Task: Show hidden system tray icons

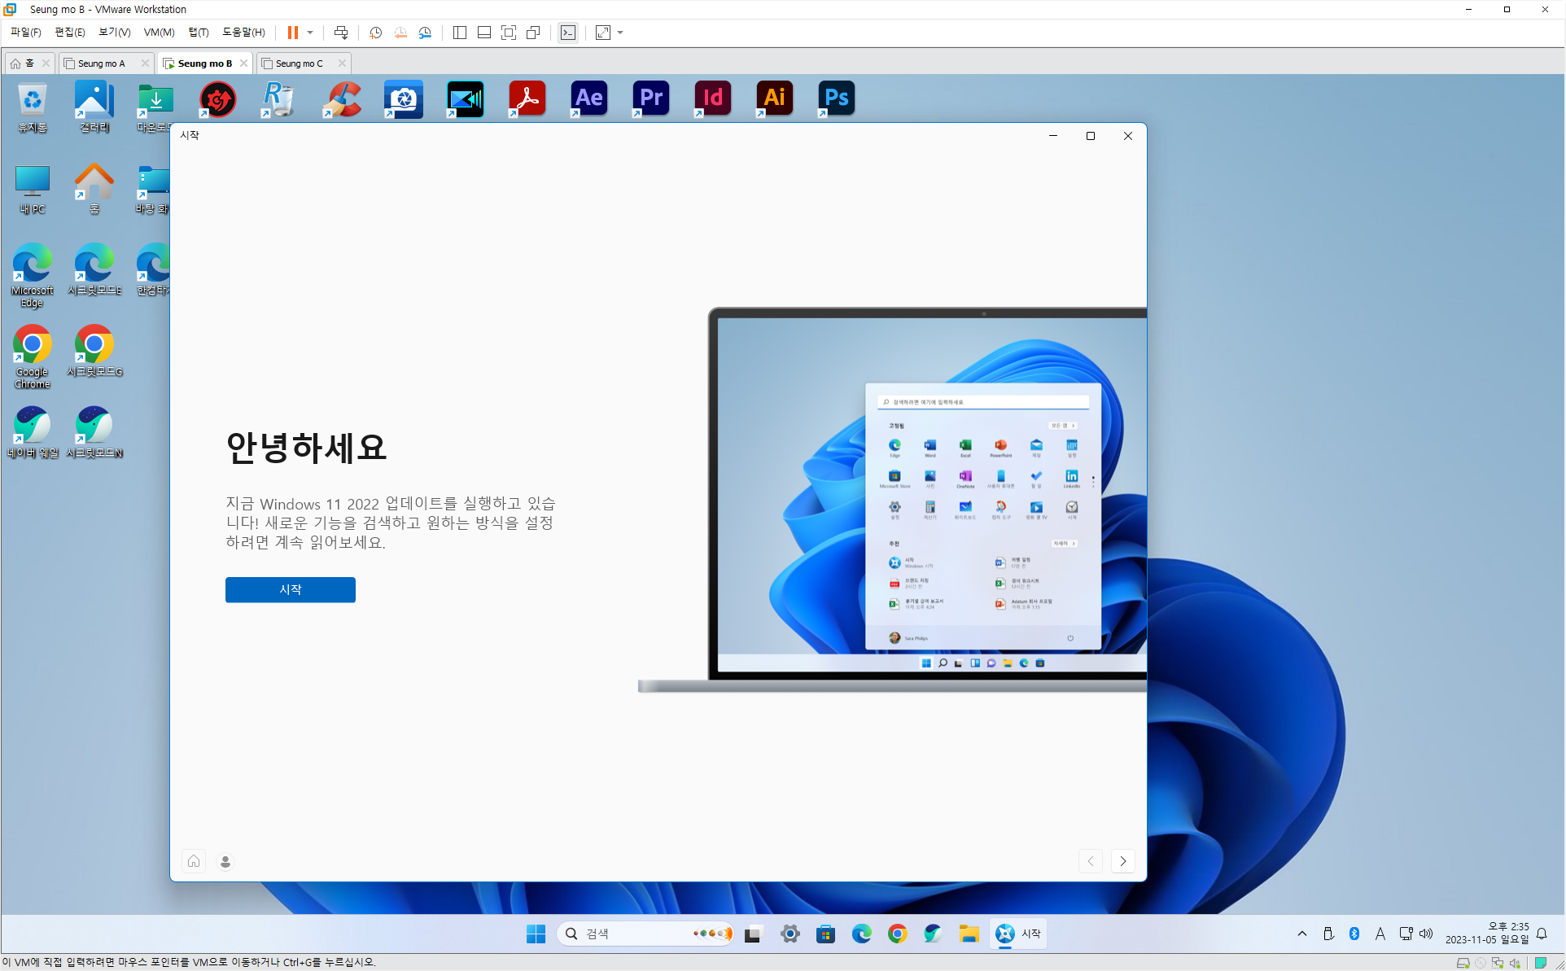Action: [1301, 934]
